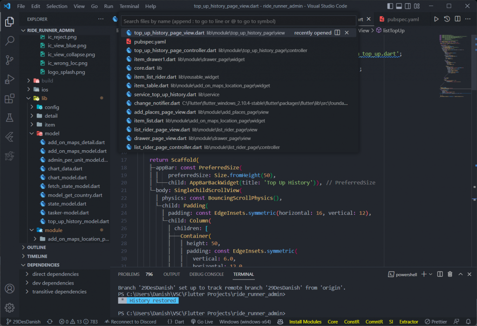Screen dimensions: 477x326
Task: Kill terminal with the trash icon
Action: click(450, 274)
